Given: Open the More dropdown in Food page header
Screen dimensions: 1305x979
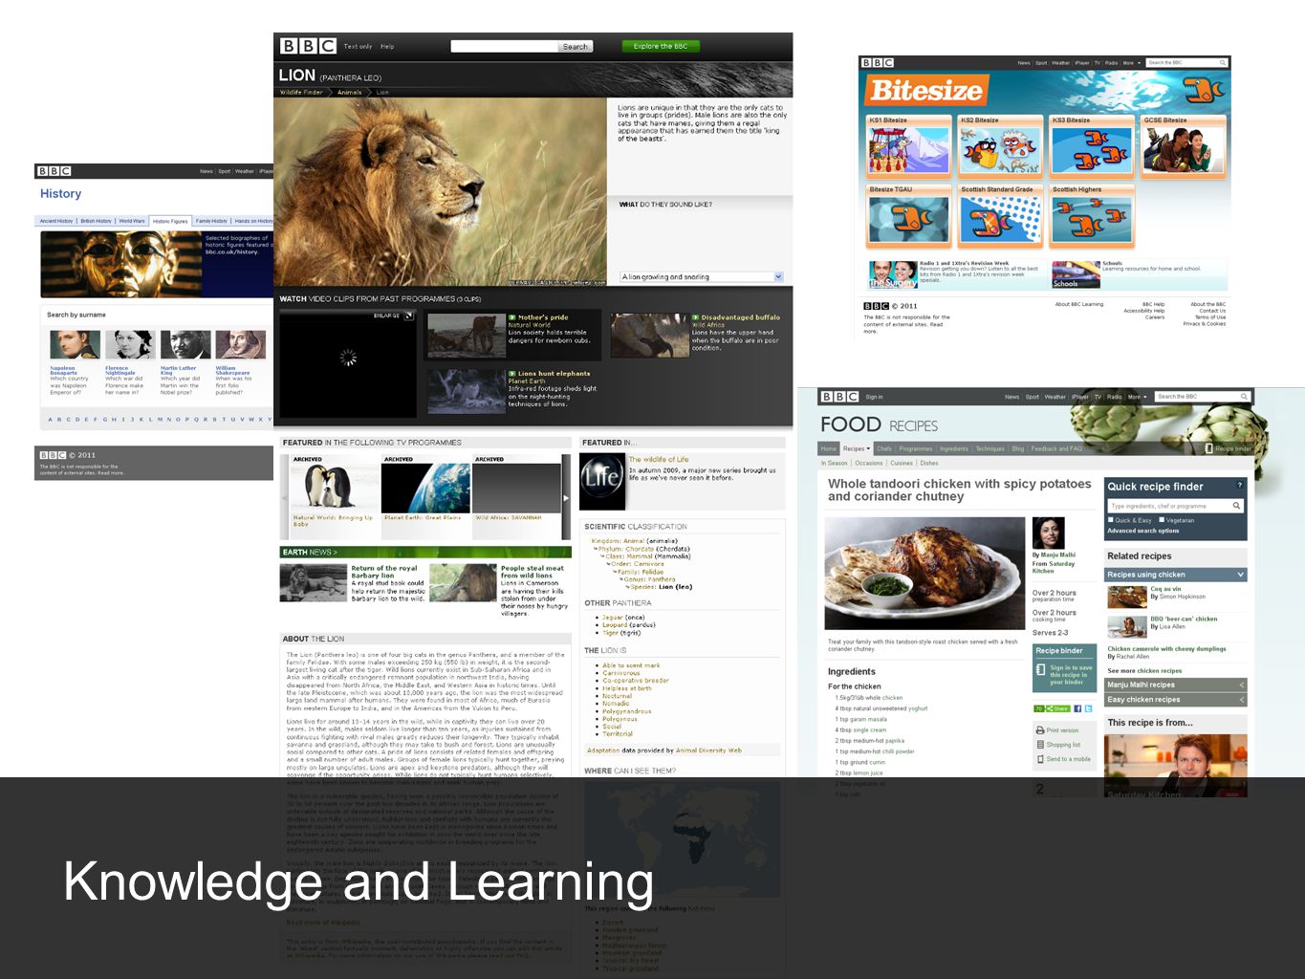Looking at the screenshot, I should coord(1137,397).
